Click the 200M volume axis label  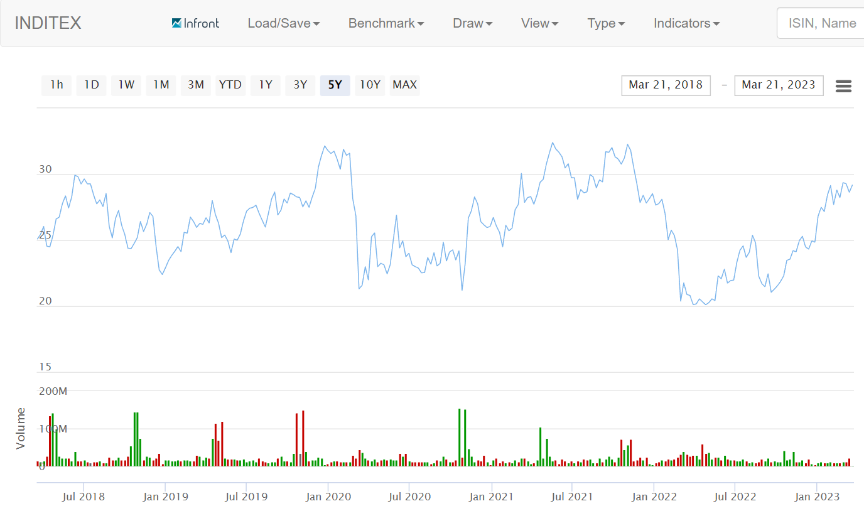tap(53, 391)
